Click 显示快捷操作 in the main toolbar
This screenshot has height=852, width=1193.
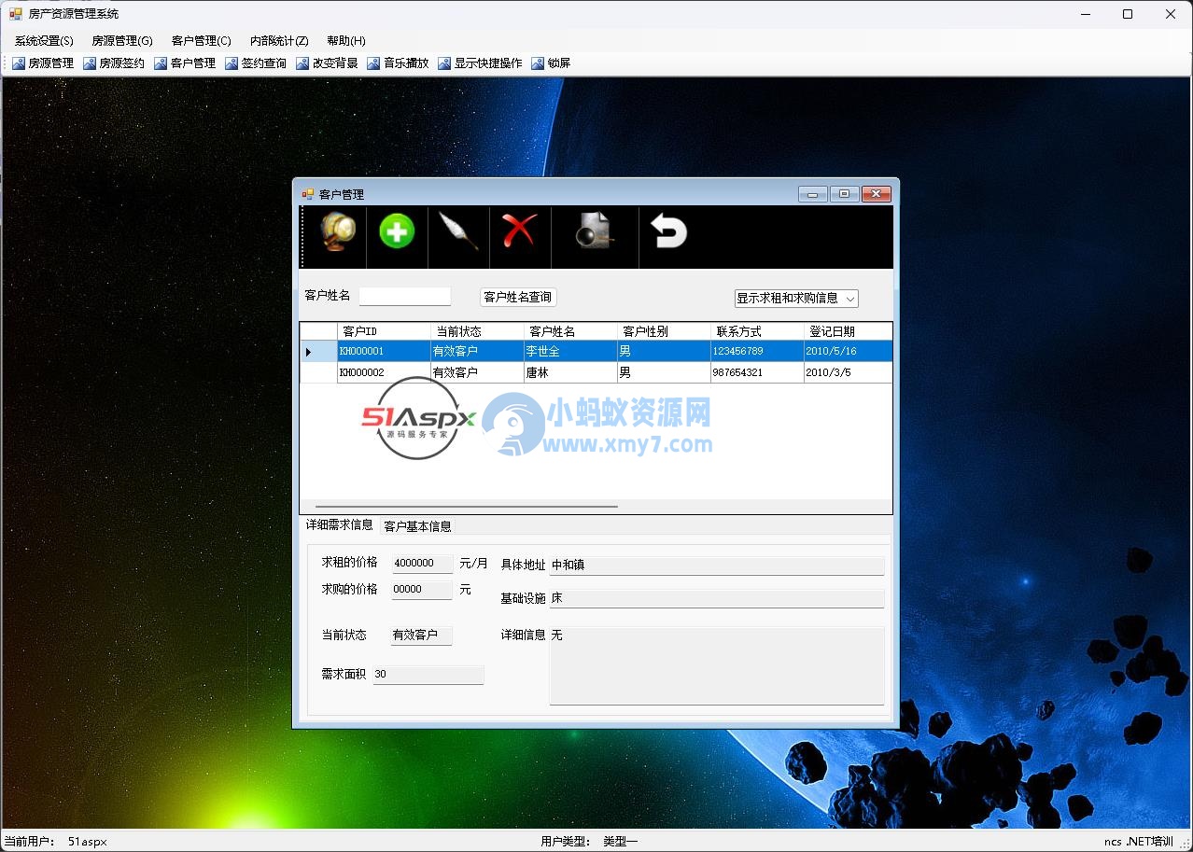480,63
